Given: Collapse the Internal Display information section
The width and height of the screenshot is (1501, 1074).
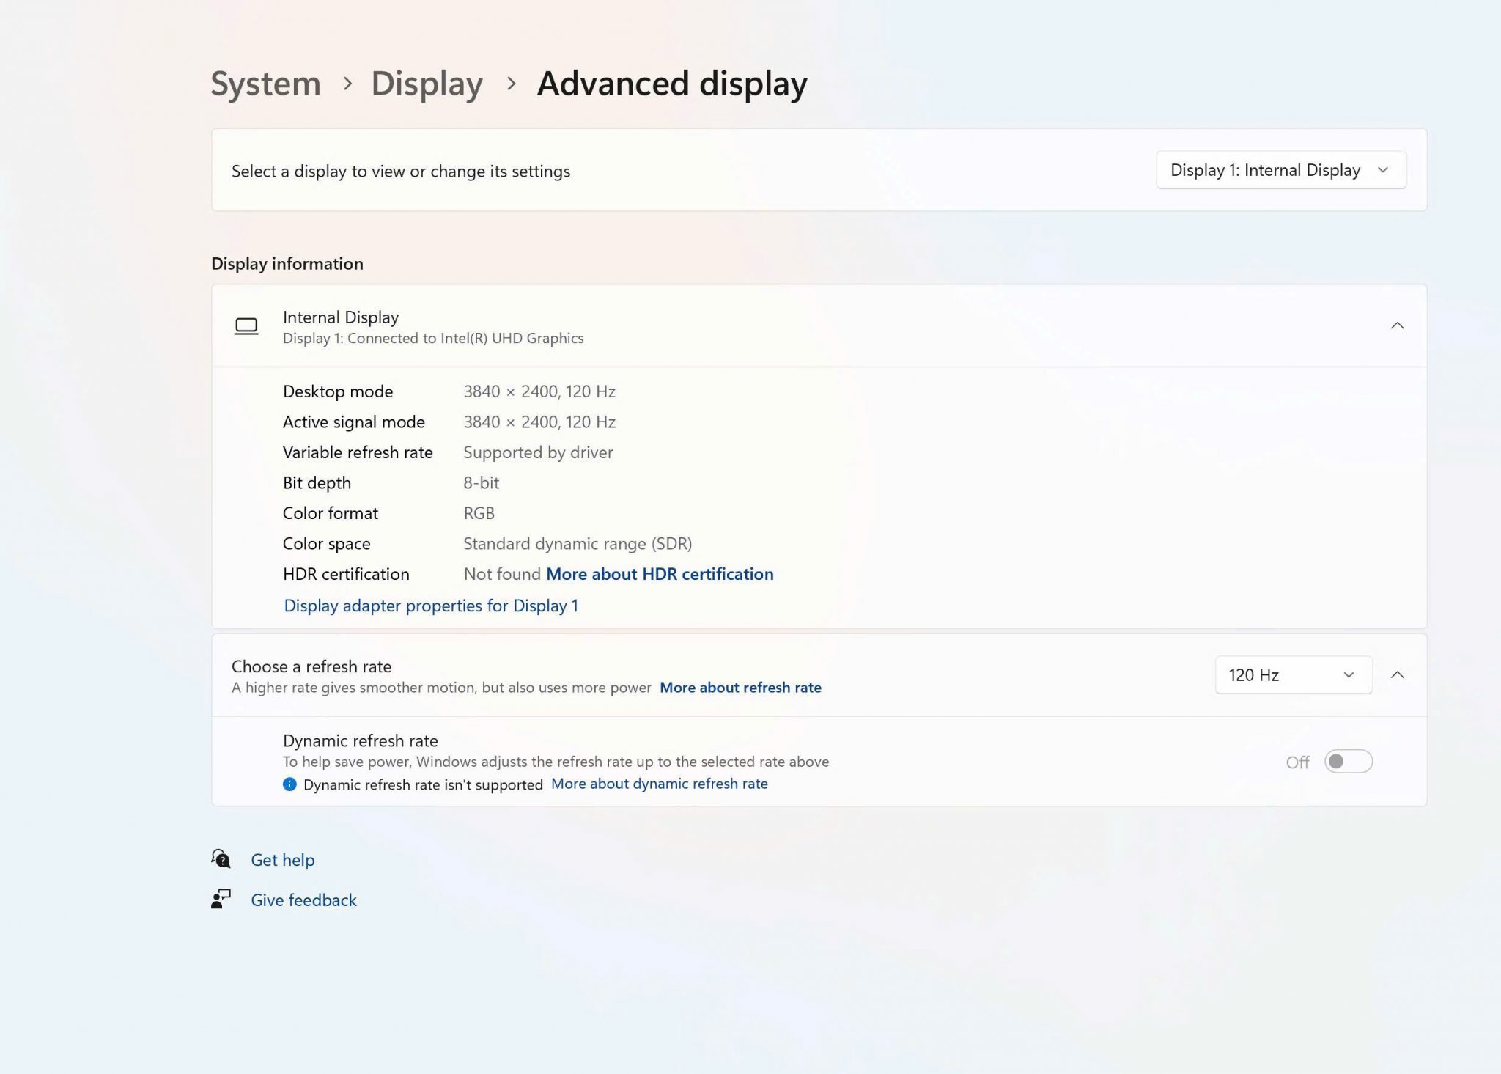Looking at the screenshot, I should [1397, 325].
